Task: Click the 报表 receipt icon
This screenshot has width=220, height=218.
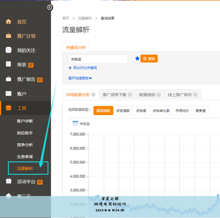Action: point(9,64)
